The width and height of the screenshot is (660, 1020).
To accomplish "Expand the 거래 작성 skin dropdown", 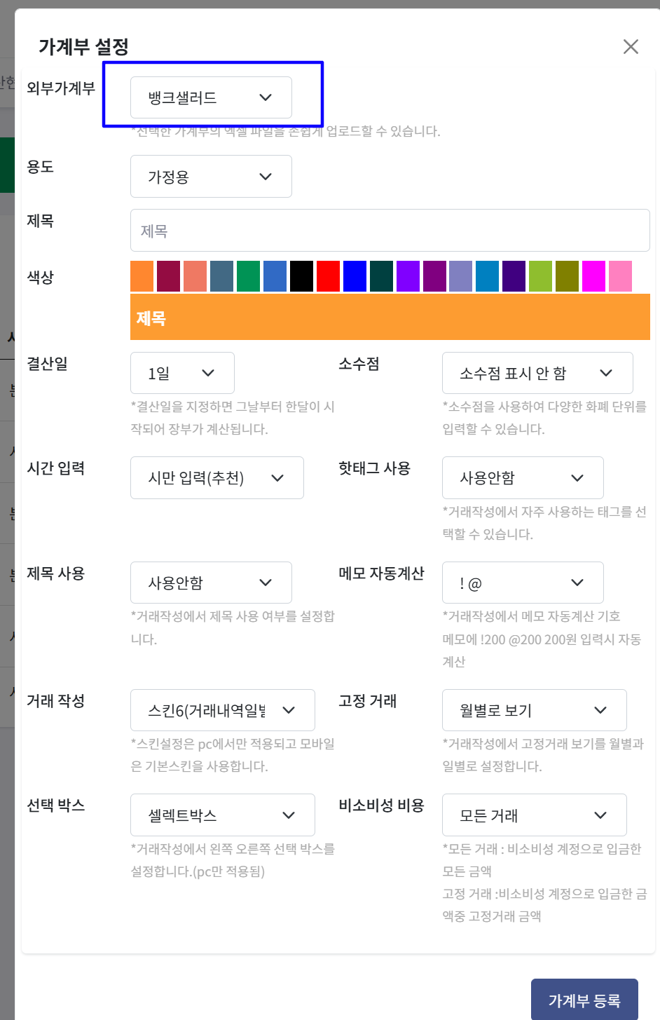I will tap(222, 710).
